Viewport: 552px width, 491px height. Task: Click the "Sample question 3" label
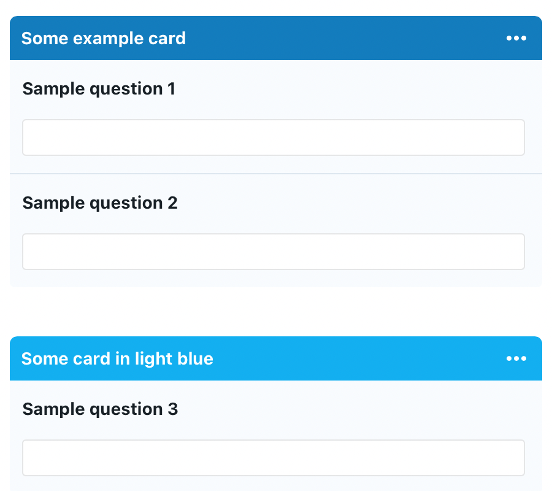(100, 409)
